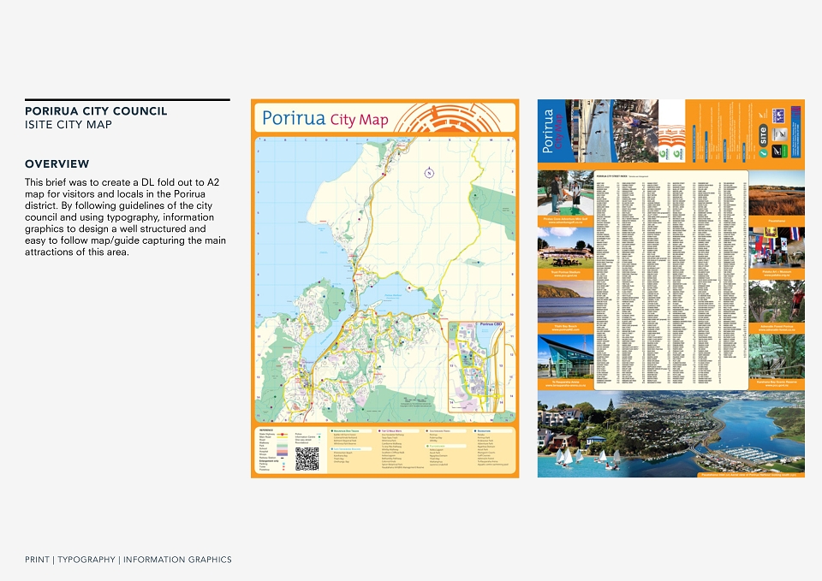The image size is (822, 581).
Task: Click the PORIRUA CITY COUNCIL heading
Action: point(96,111)
